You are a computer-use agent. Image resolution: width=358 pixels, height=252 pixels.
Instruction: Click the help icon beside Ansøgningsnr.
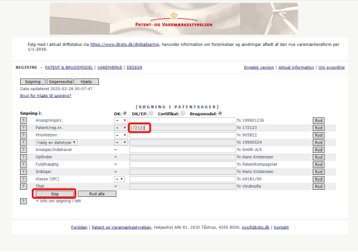(x=23, y=120)
